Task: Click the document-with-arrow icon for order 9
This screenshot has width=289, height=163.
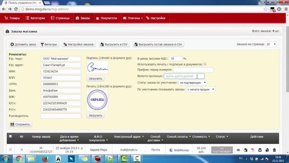Action: [x=246, y=150]
